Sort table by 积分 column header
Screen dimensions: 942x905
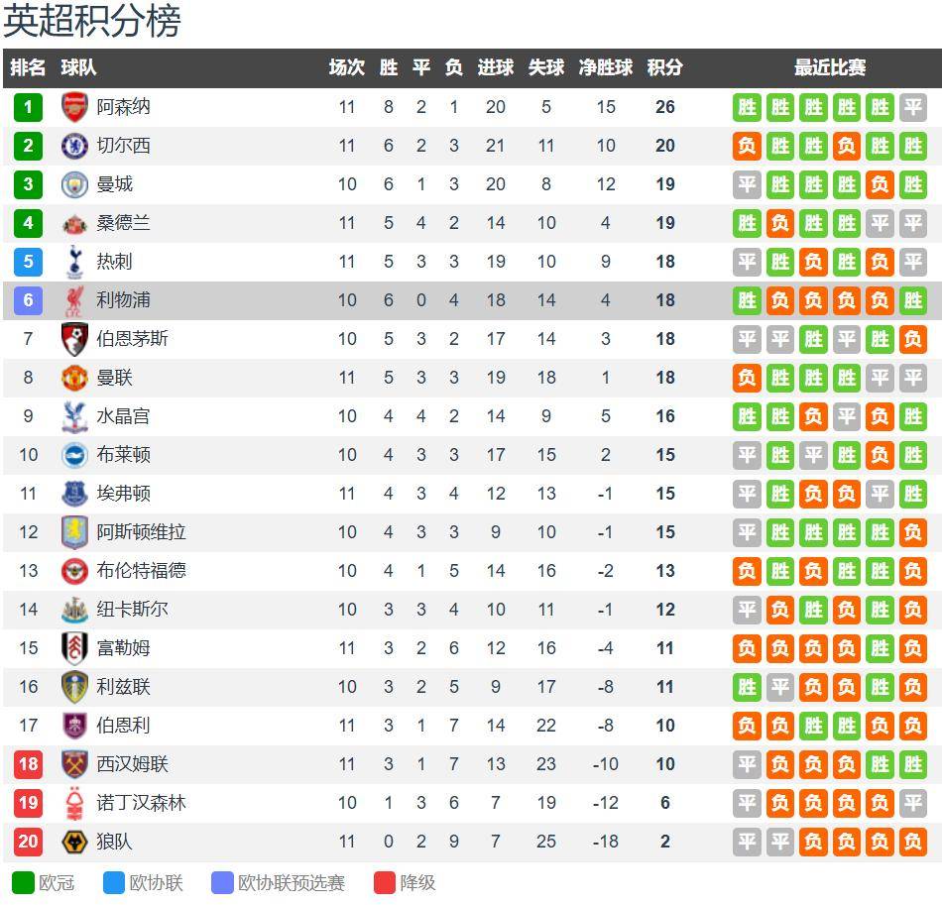tap(664, 67)
